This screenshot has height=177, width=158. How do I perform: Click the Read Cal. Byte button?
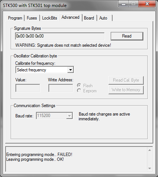(126, 80)
